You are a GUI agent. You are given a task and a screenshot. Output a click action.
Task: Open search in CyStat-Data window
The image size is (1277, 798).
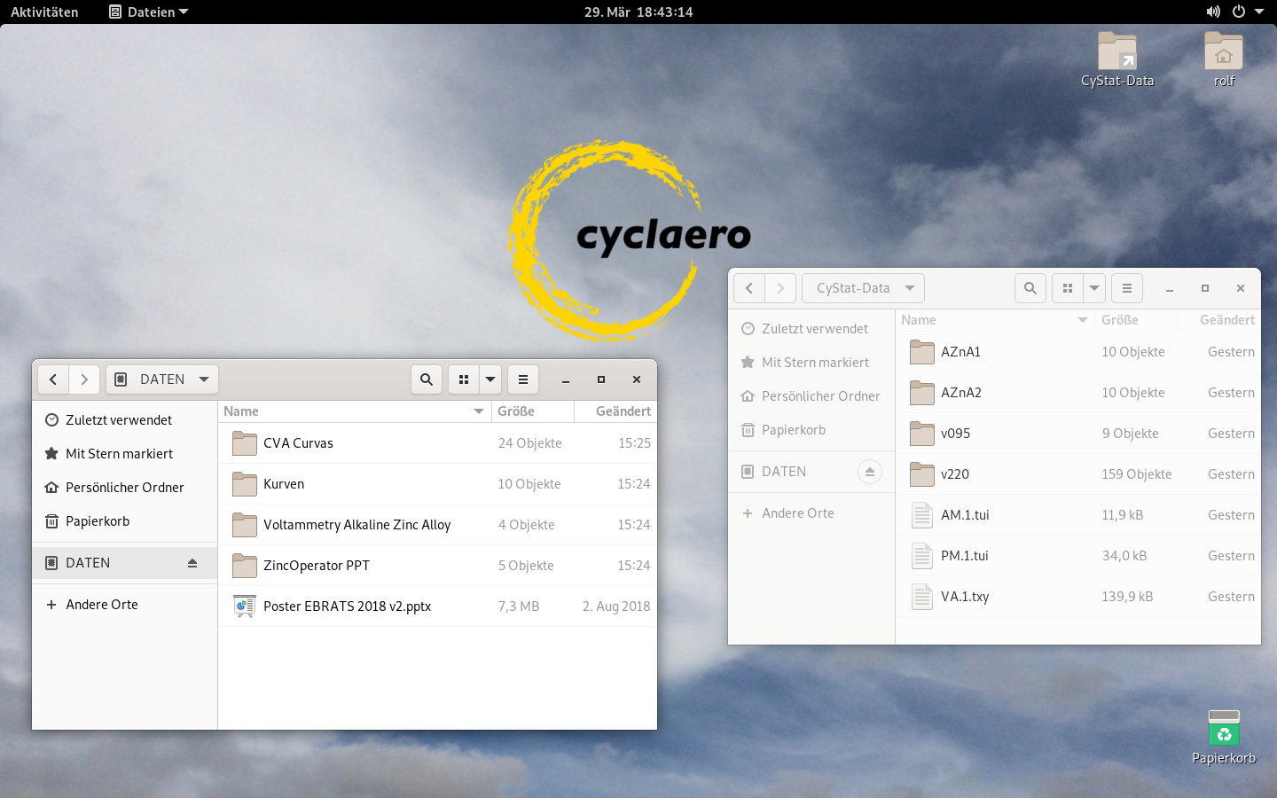point(1030,288)
